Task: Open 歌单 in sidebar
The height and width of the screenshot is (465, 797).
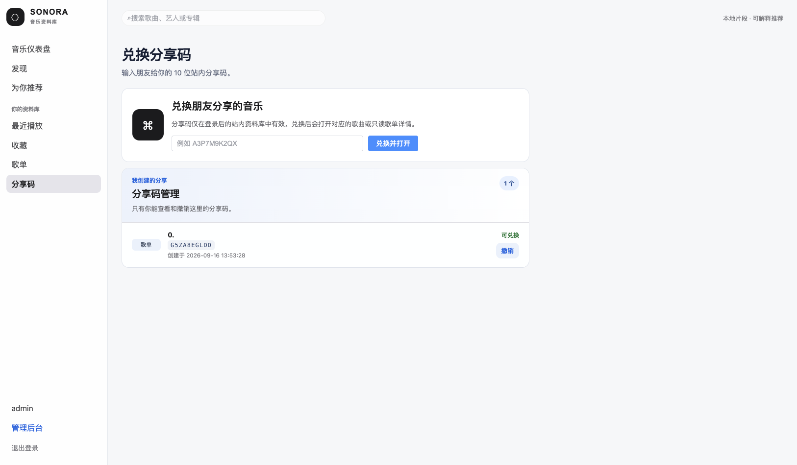Action: point(19,164)
